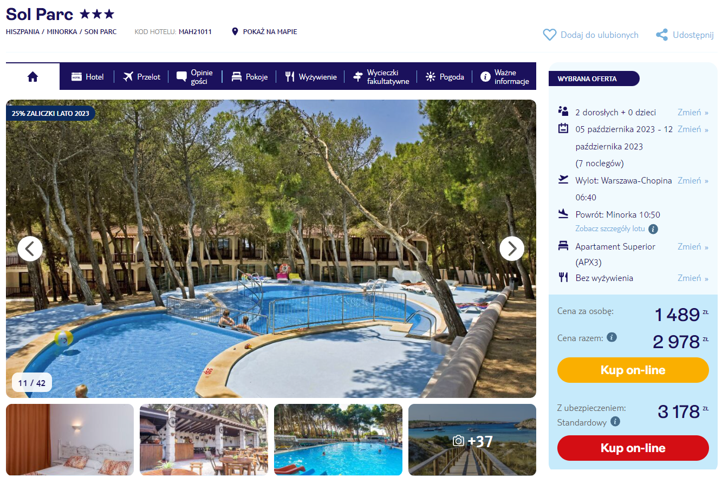
Task: Click info icon beside Zobacz szczegóły lotu
Action: click(653, 229)
